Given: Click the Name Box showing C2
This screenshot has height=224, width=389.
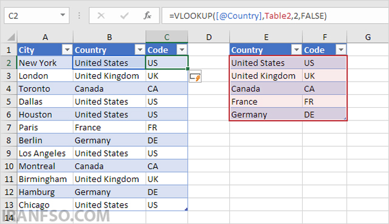Looking at the screenshot, I should click(36, 16).
